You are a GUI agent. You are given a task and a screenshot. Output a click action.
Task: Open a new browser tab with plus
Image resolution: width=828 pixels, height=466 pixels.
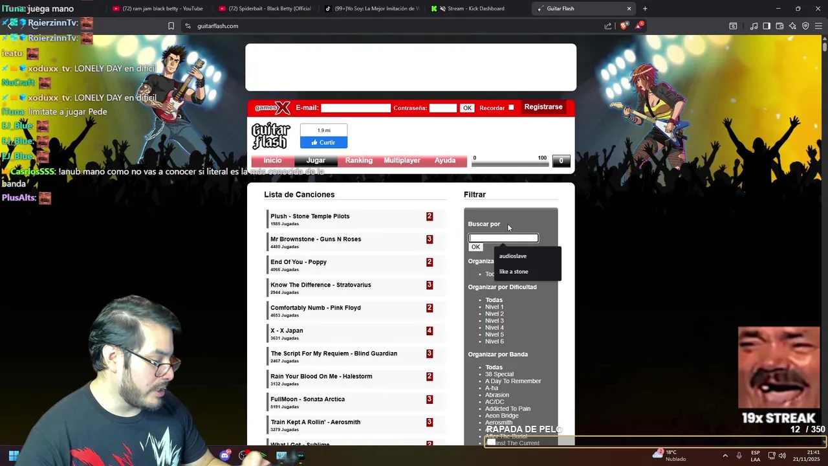tap(645, 8)
